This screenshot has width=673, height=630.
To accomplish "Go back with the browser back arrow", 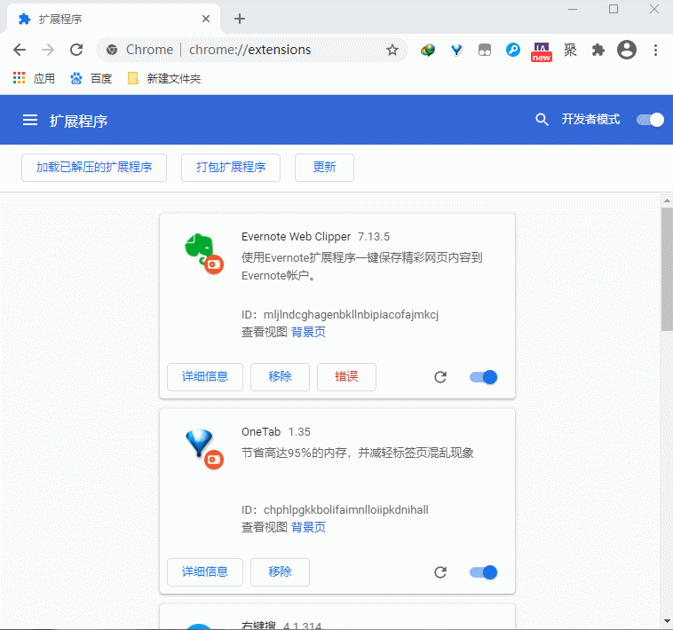I will (20, 50).
